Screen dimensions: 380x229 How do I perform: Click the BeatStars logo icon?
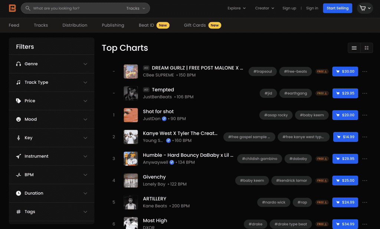coord(13,8)
